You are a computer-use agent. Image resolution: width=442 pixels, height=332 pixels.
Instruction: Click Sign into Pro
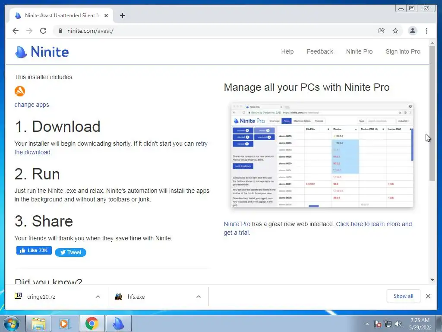coord(403,52)
